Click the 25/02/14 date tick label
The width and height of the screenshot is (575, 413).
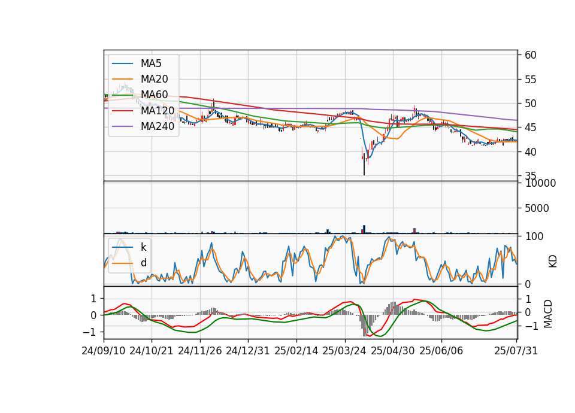click(x=296, y=351)
